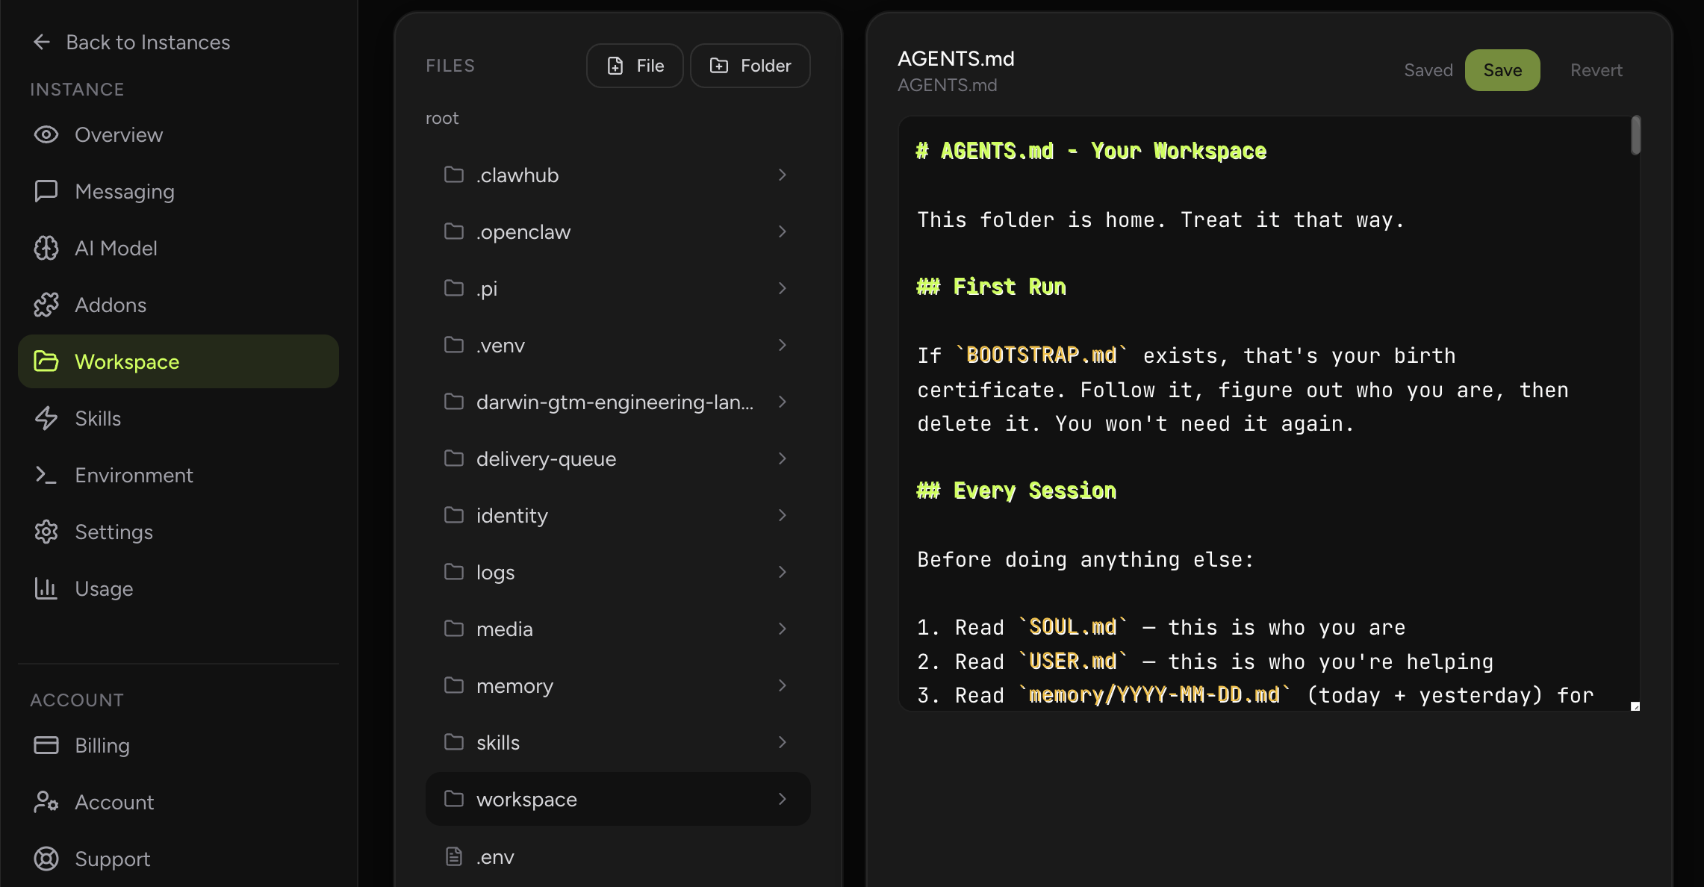
Task: Click the Messaging chat bubble icon
Action: point(46,192)
